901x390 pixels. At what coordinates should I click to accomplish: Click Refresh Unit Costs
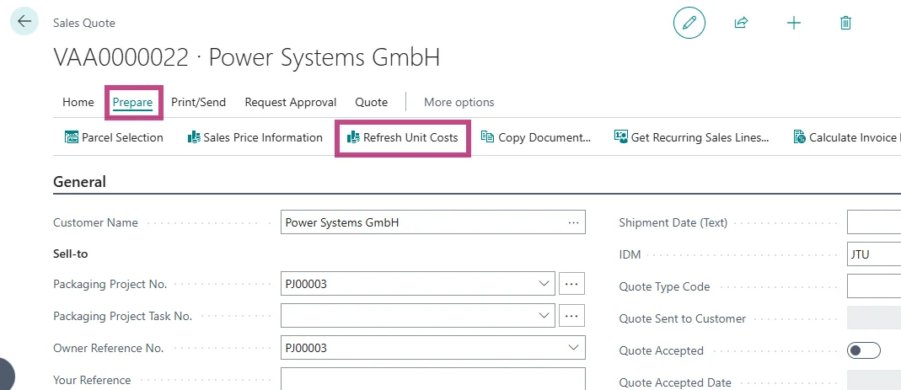tap(403, 137)
